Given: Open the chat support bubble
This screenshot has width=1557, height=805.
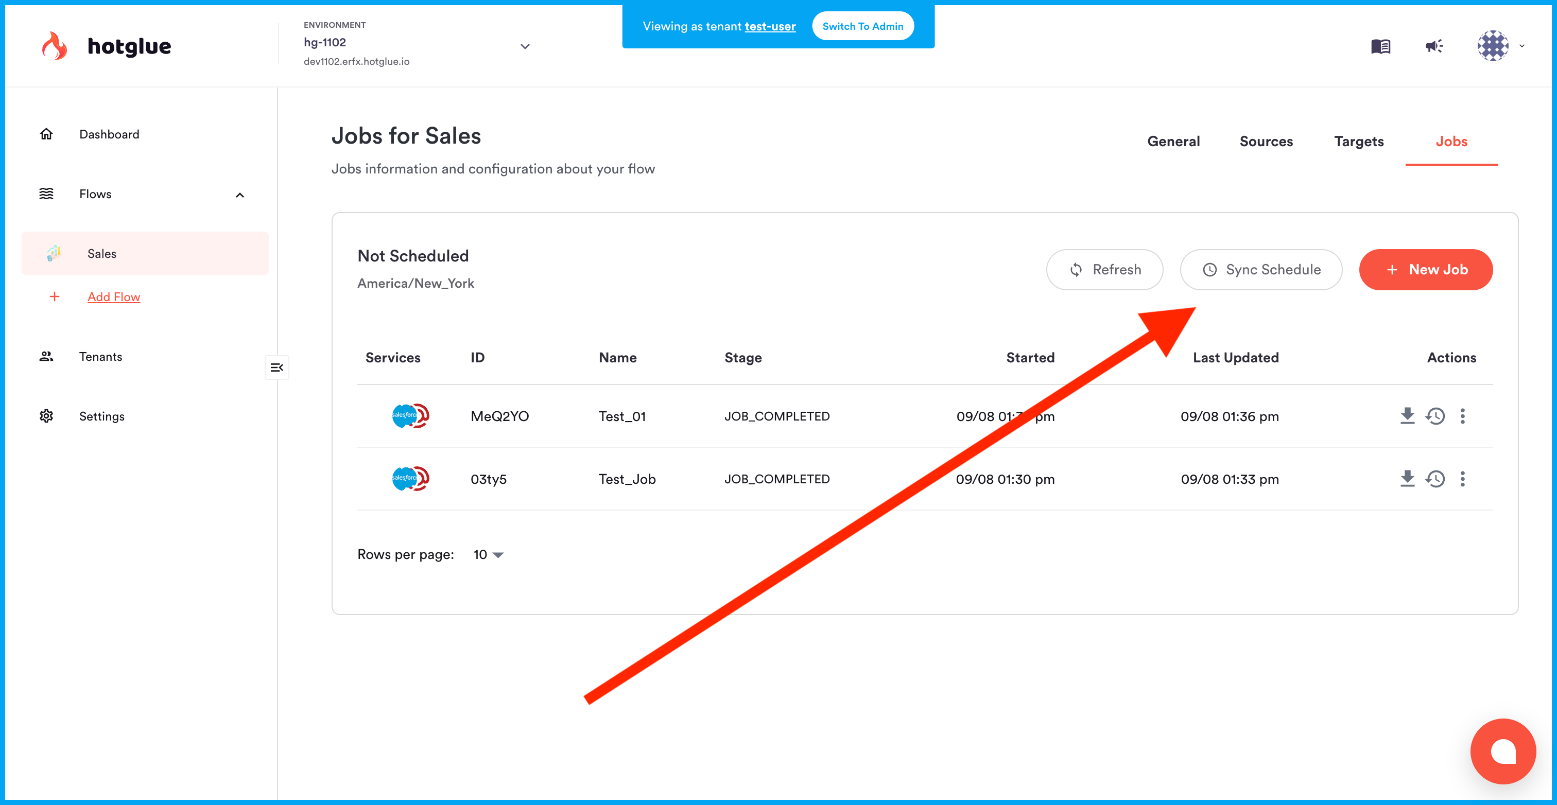Looking at the screenshot, I should coord(1502,751).
